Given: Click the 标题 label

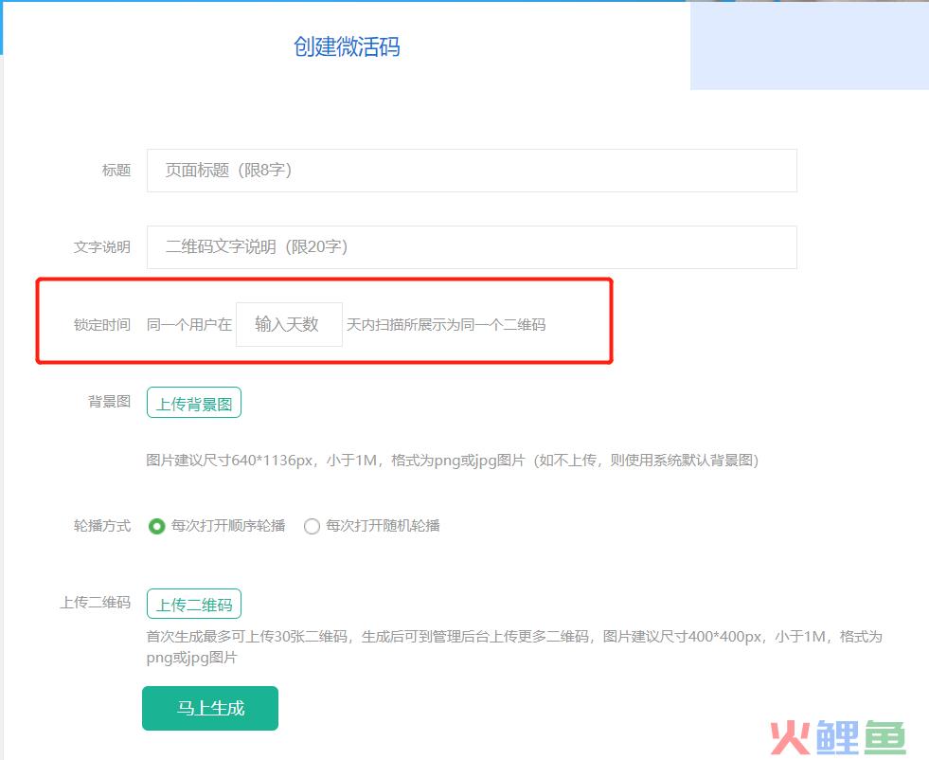Looking at the screenshot, I should click(116, 171).
